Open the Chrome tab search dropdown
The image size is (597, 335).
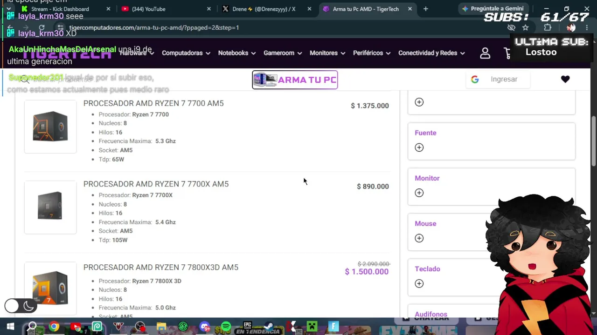(8, 9)
